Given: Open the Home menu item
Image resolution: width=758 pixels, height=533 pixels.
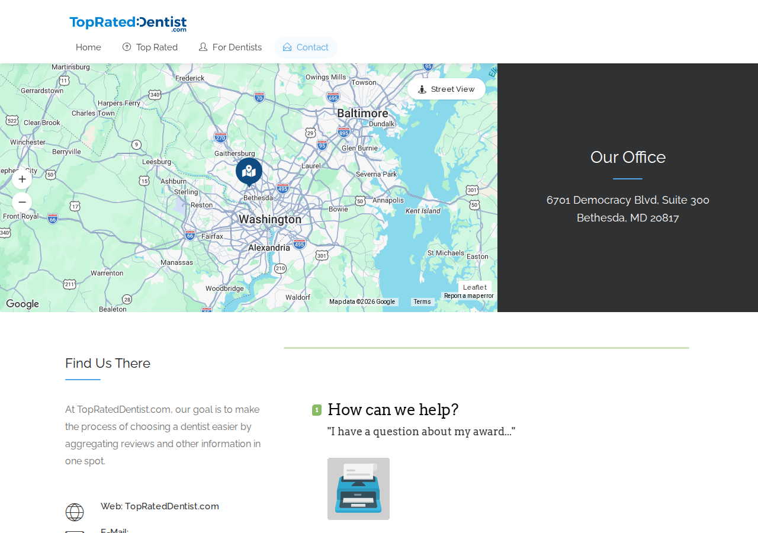Looking at the screenshot, I should pyautogui.click(x=88, y=47).
